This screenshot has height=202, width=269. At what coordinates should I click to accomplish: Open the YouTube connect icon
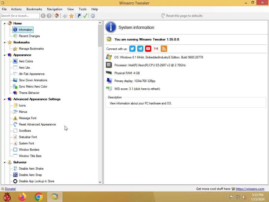pyautogui.click(x=148, y=49)
